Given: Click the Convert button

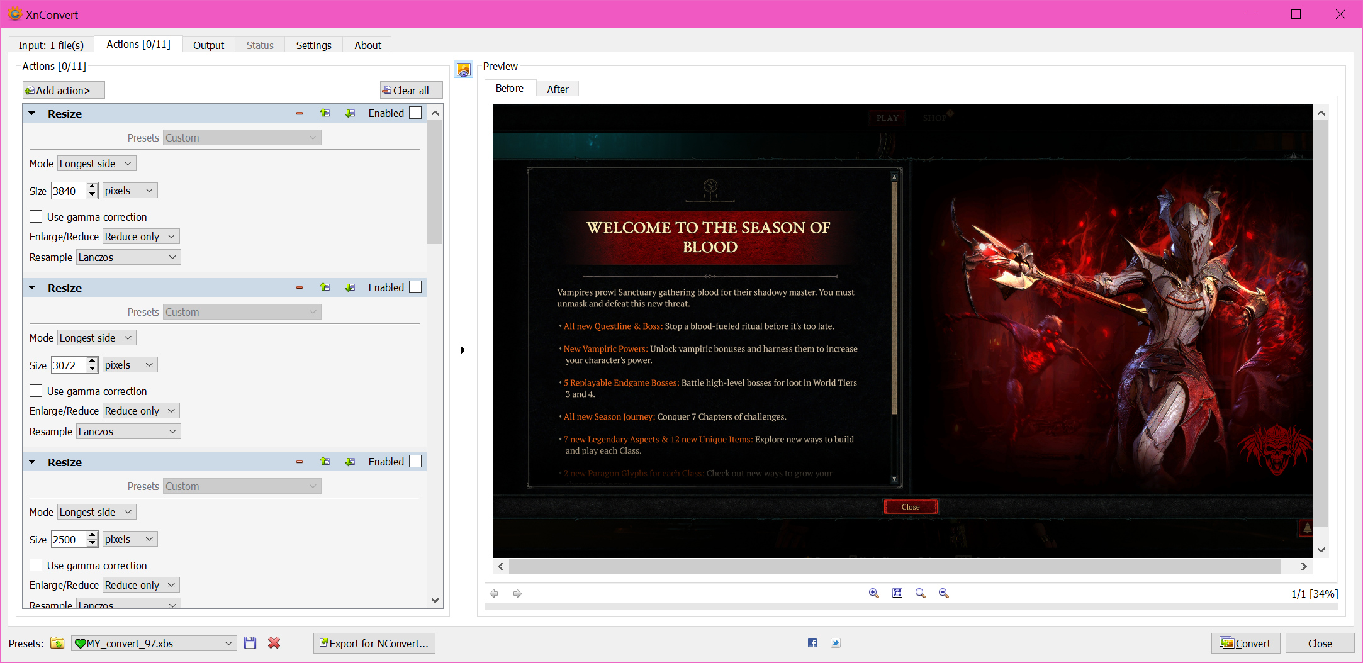Looking at the screenshot, I should [1245, 643].
